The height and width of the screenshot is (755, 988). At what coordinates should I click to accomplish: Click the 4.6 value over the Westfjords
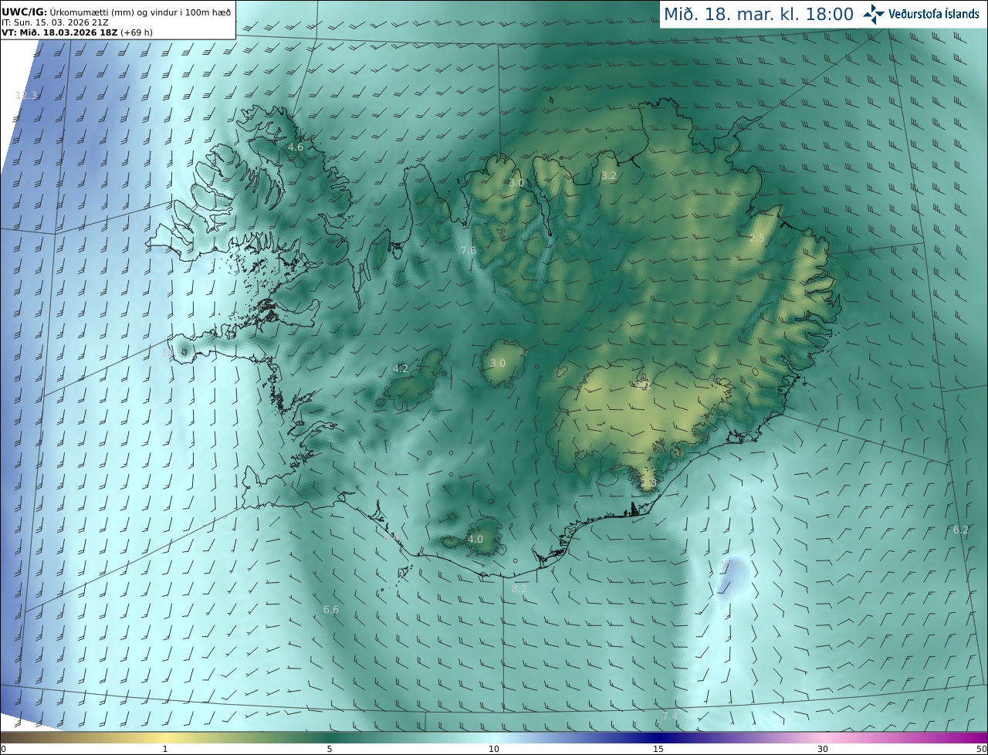tap(295, 147)
